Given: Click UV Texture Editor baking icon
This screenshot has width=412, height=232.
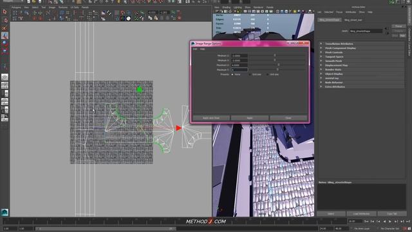Looking at the screenshot, I should click(136, 13).
